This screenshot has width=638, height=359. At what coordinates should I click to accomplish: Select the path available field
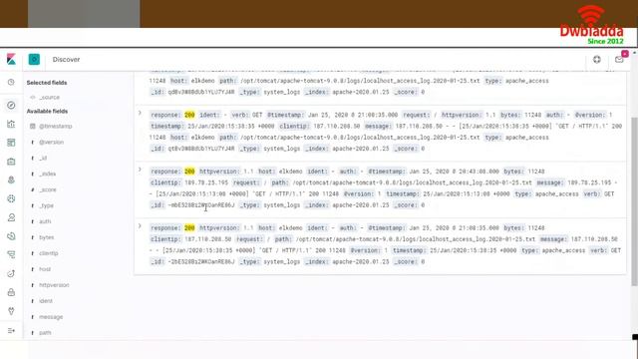point(45,332)
